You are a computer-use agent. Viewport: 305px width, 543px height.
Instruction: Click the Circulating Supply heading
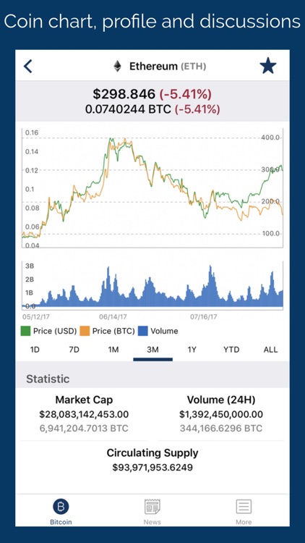[x=152, y=453]
